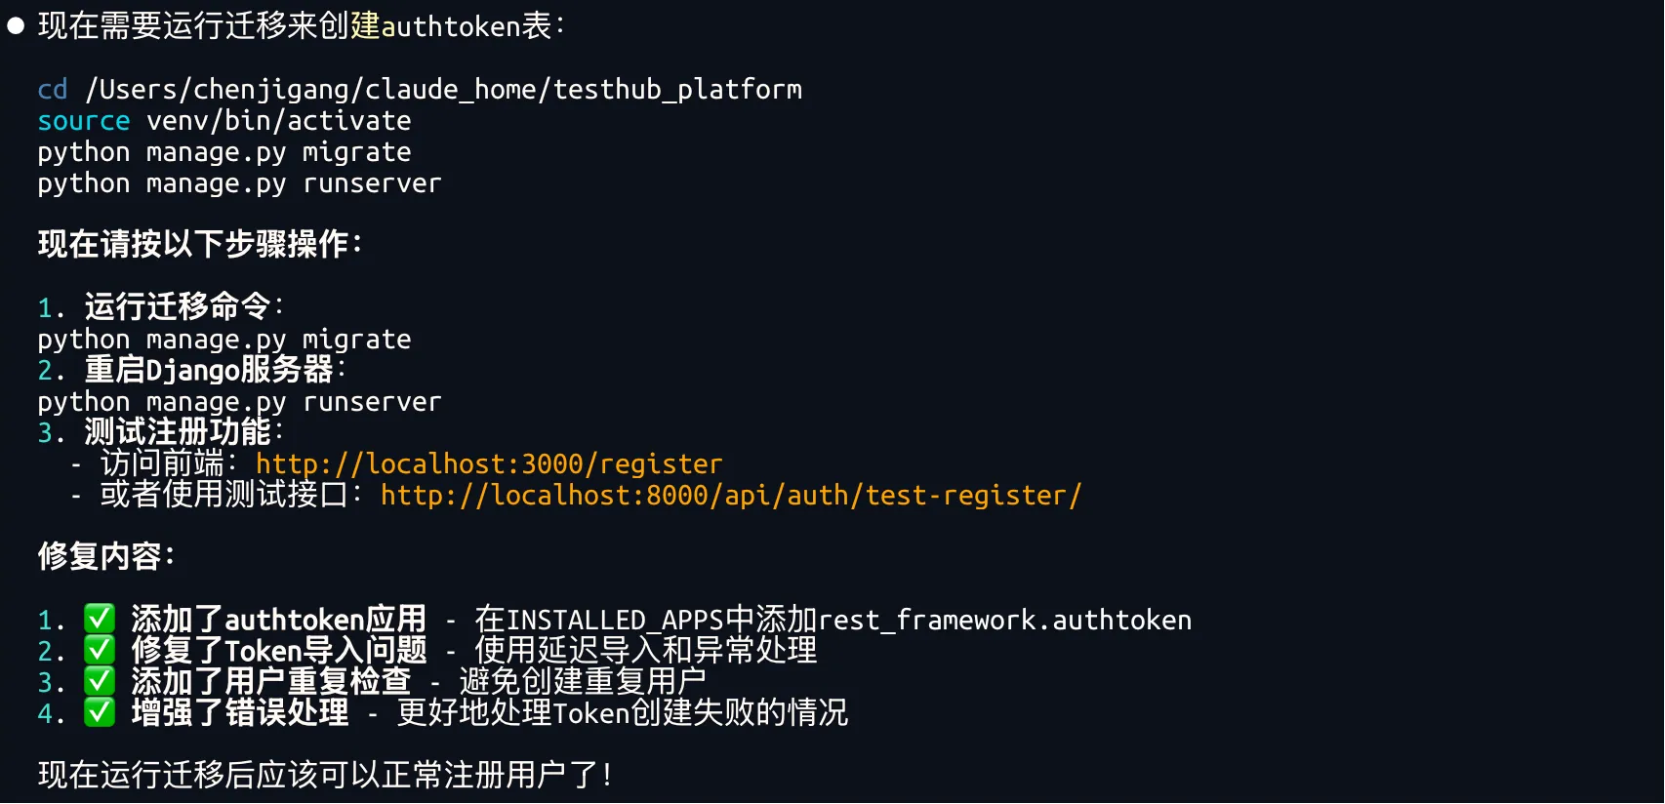The height and width of the screenshot is (804, 1665).
Task: Click the white bullet dot before the first line
Action: (16, 26)
